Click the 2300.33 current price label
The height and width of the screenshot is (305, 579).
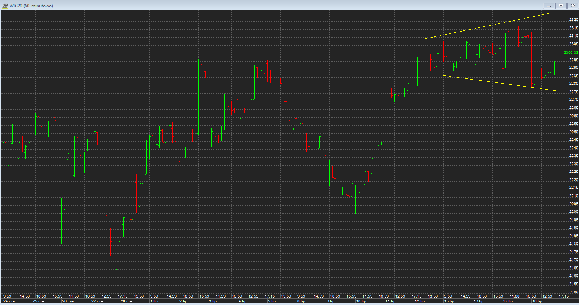[x=571, y=53]
